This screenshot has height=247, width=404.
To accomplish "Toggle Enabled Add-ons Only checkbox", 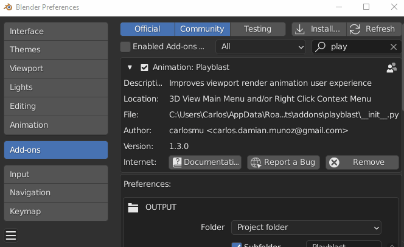I will click(x=125, y=47).
